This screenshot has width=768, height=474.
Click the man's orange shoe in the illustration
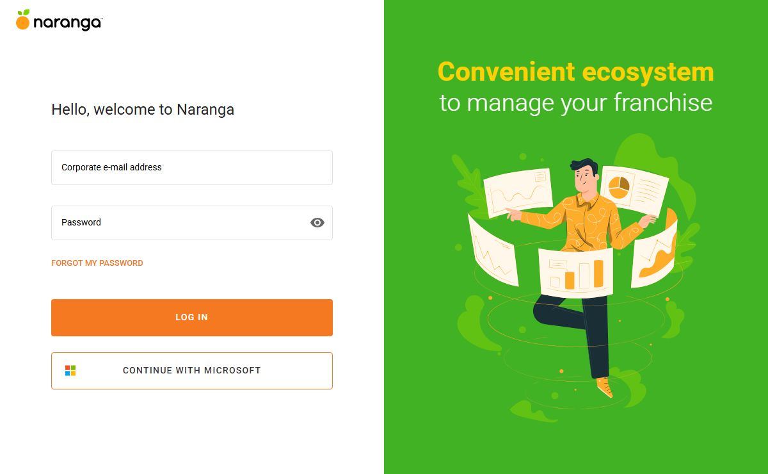[604, 387]
